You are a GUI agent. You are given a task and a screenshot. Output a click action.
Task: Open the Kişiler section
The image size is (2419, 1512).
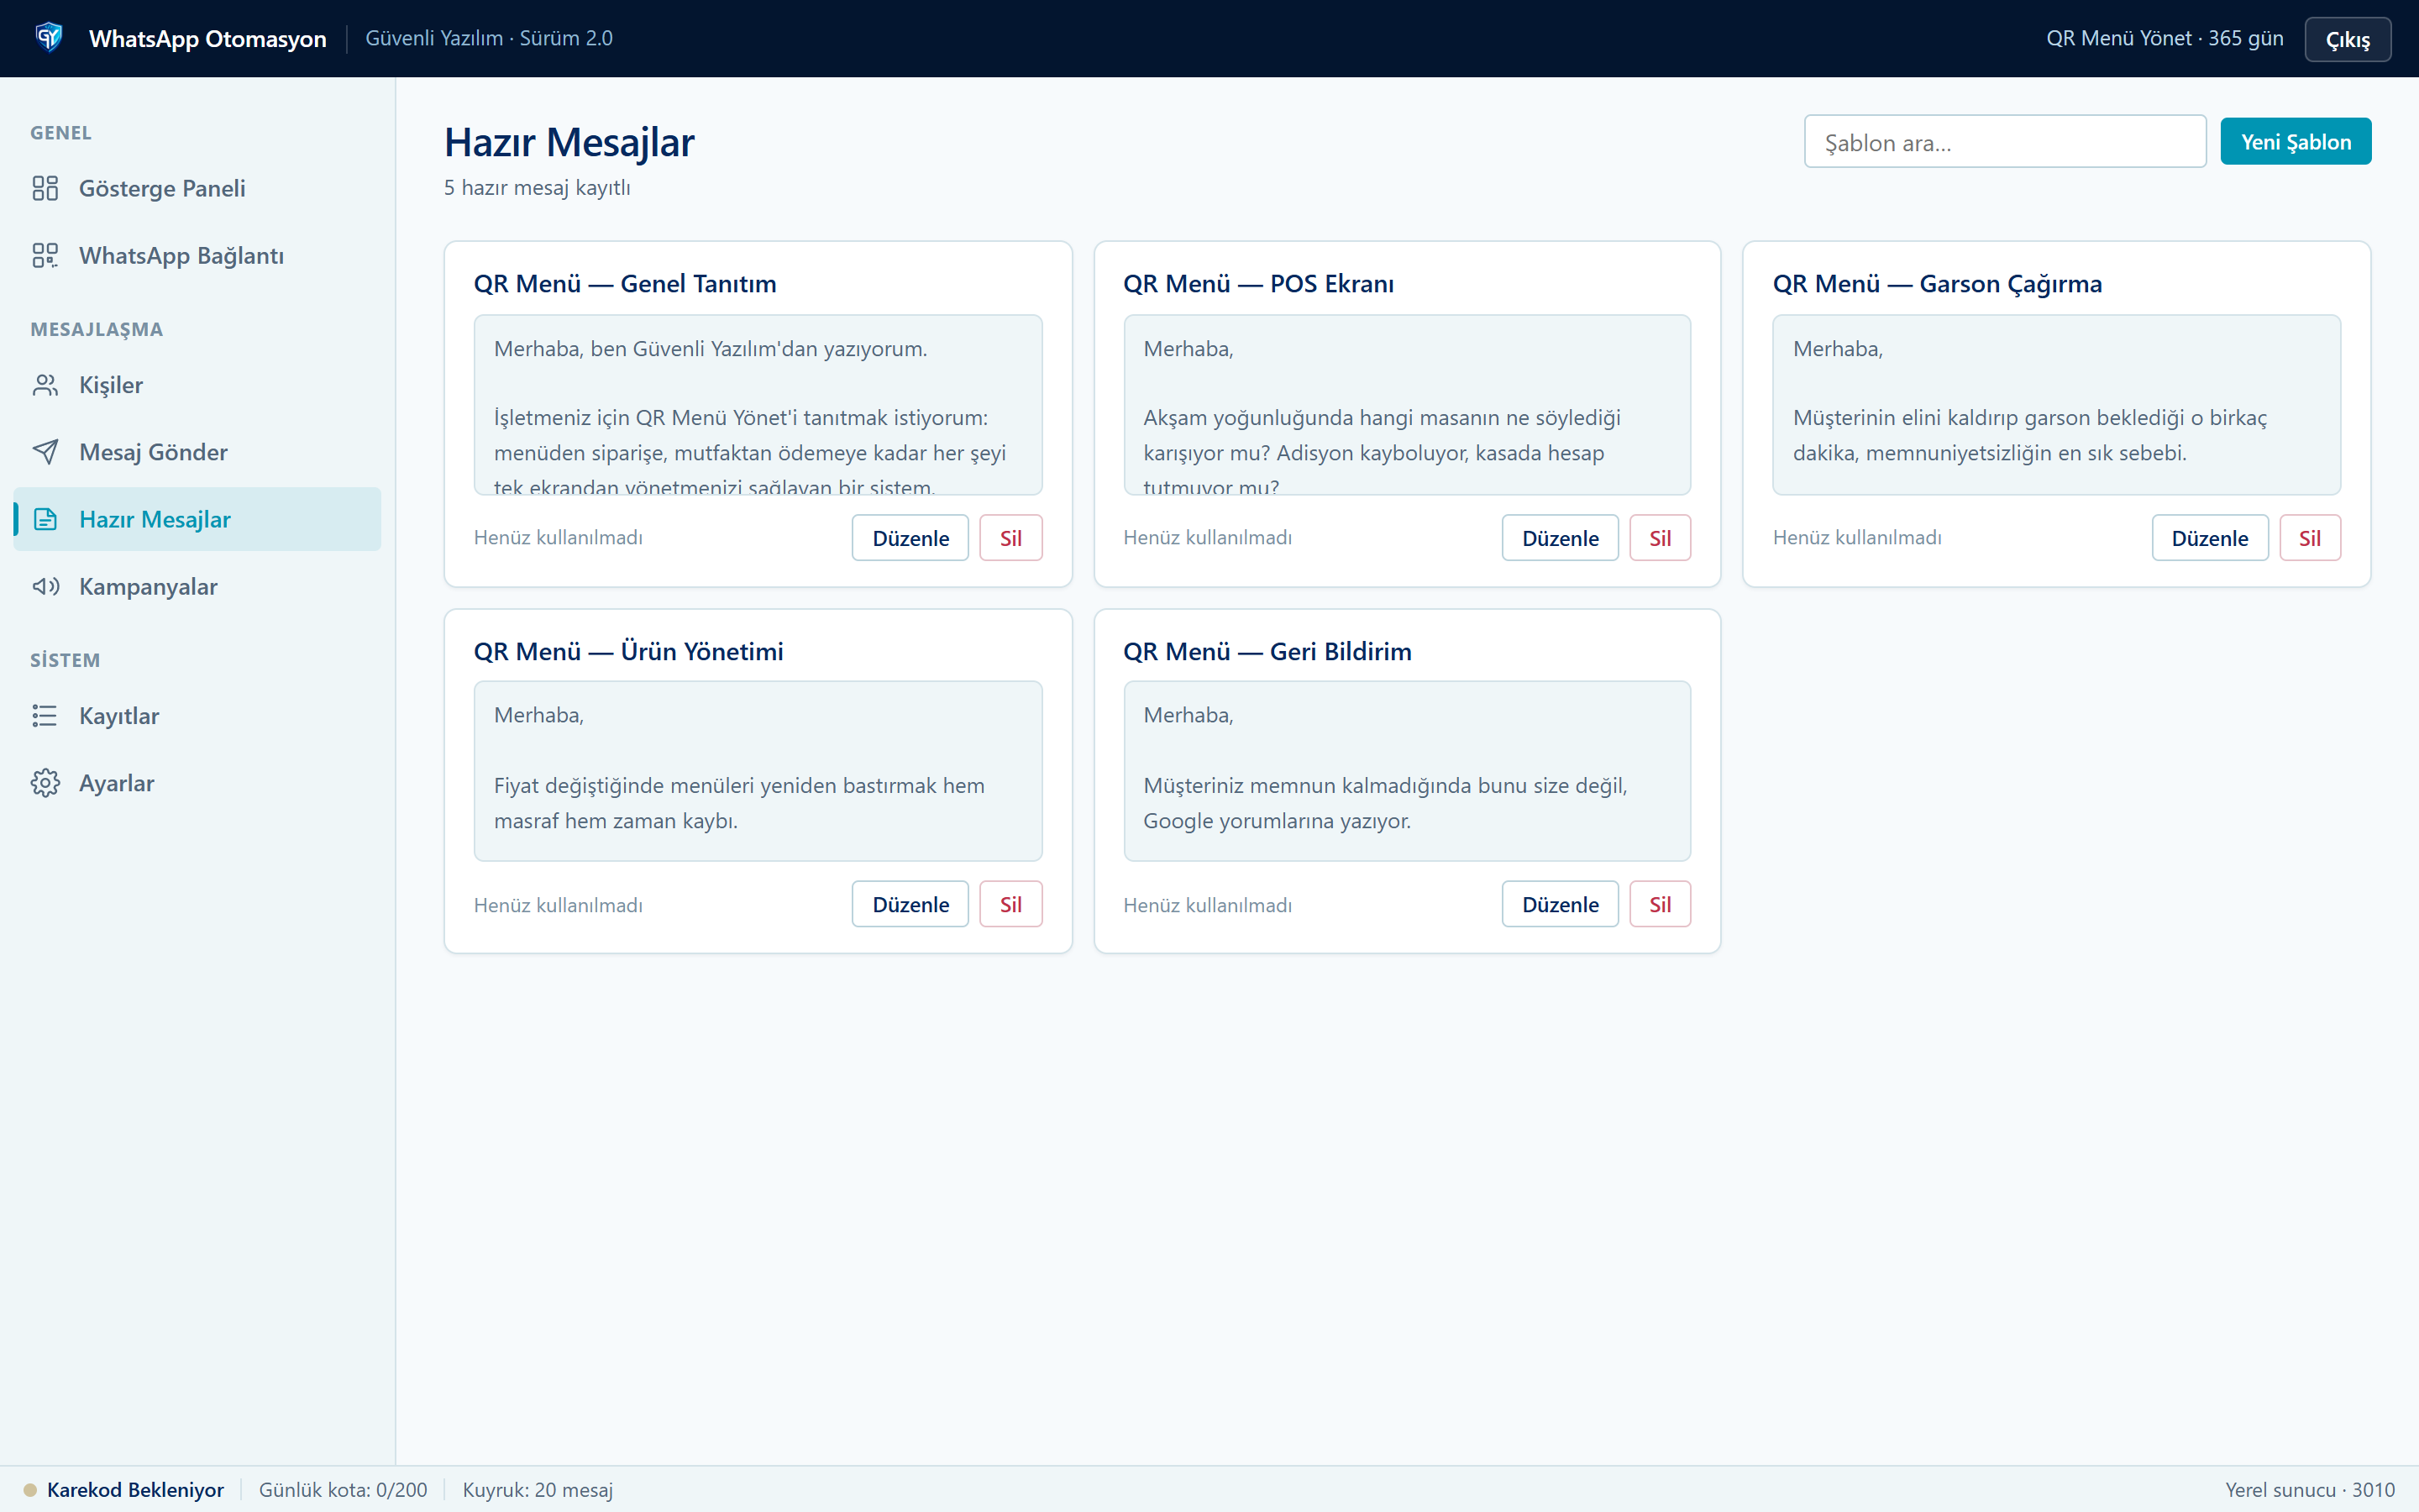pyautogui.click(x=198, y=385)
